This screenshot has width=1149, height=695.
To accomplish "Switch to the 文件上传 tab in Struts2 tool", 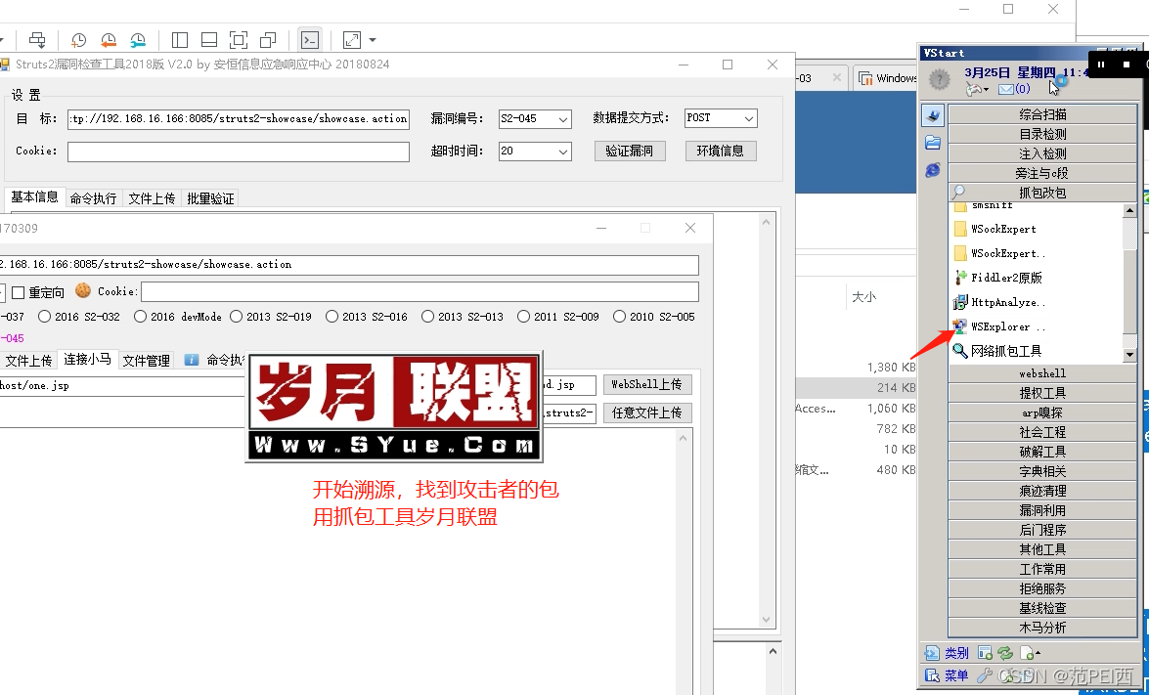I will (152, 198).
